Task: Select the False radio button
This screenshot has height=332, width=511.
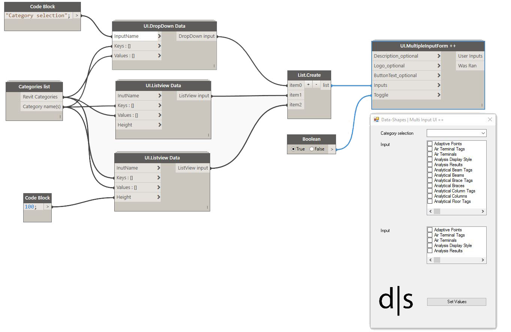Action: tap(312, 149)
